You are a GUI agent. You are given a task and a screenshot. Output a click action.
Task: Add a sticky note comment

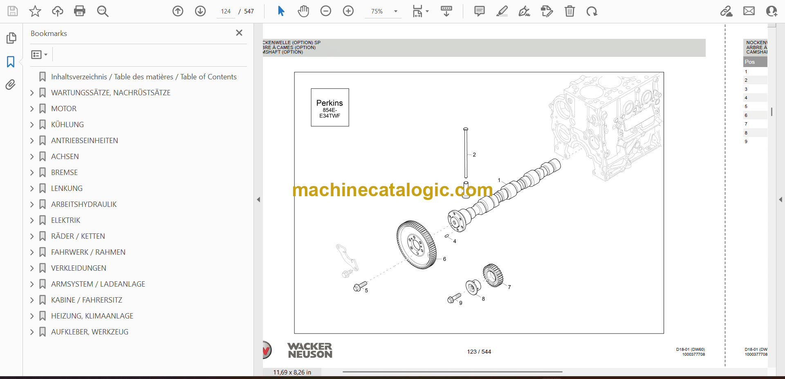(479, 11)
